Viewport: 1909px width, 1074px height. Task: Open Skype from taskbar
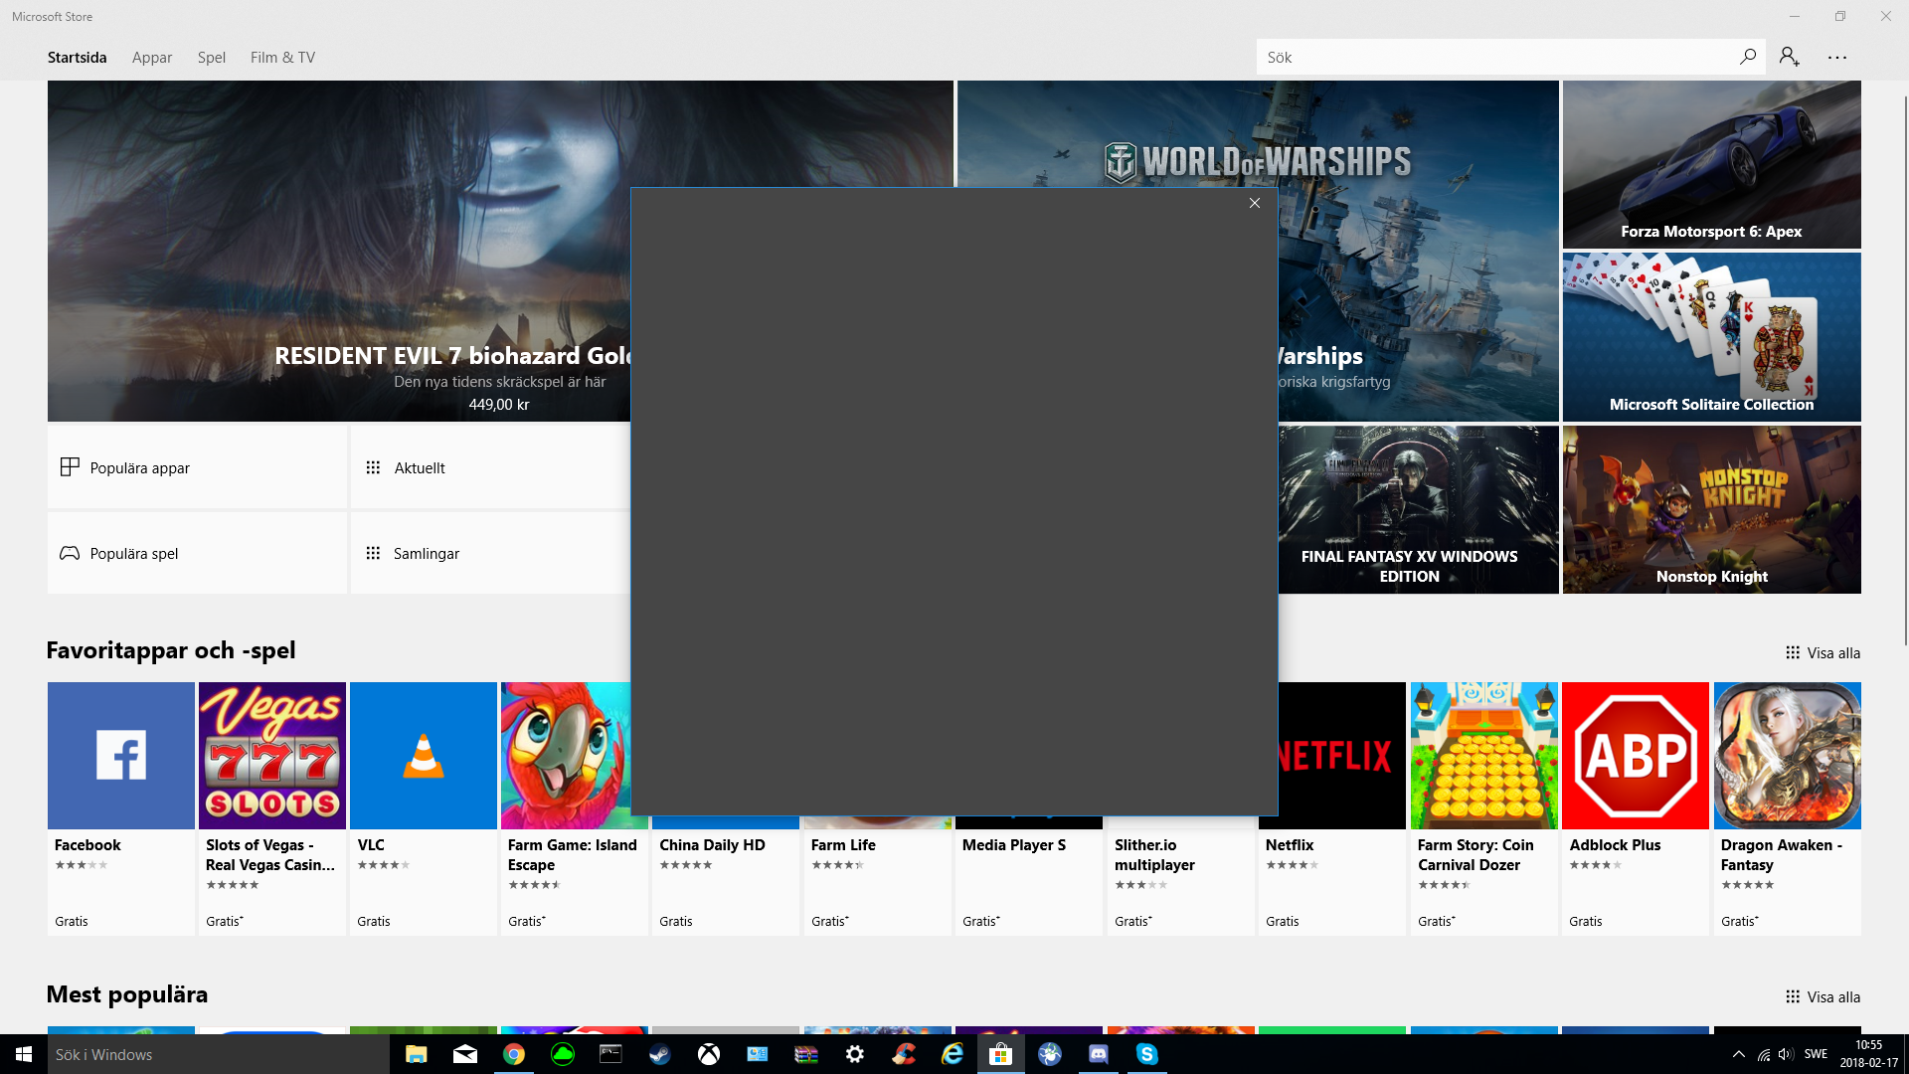coord(1147,1054)
